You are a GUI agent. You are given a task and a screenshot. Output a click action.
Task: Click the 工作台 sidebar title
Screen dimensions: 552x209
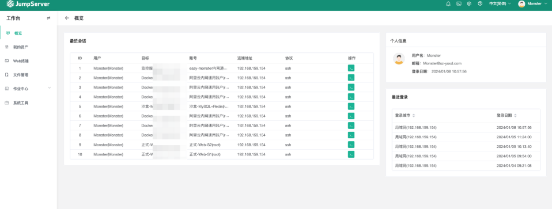(13, 18)
